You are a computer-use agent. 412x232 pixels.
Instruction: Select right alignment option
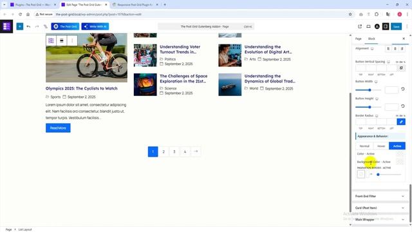pyautogui.click(x=402, y=49)
